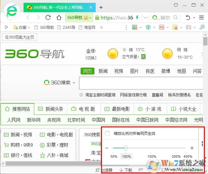Expand dropdown next to green shield icon
Image resolution: width=208 pixels, height=174 pixels.
click(x=154, y=28)
